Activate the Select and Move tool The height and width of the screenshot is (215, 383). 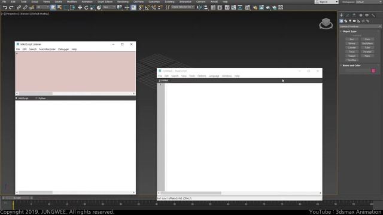pyautogui.click(x=80, y=8)
